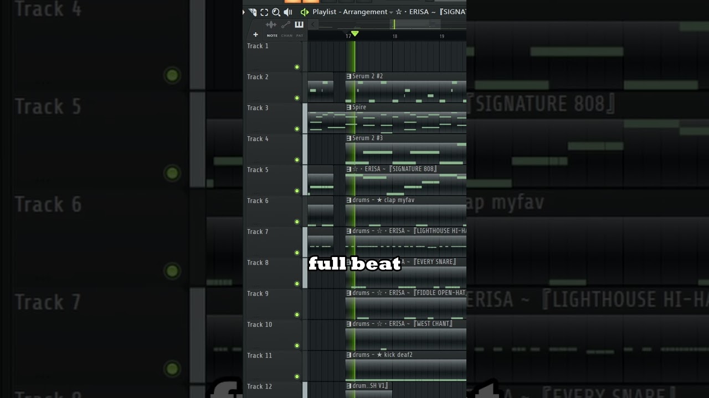Click bar 18 on the timeline ruler
This screenshot has width=709, height=398.
(394, 36)
